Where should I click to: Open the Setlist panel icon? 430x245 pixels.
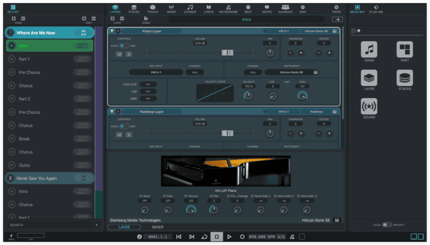[x=13, y=9]
